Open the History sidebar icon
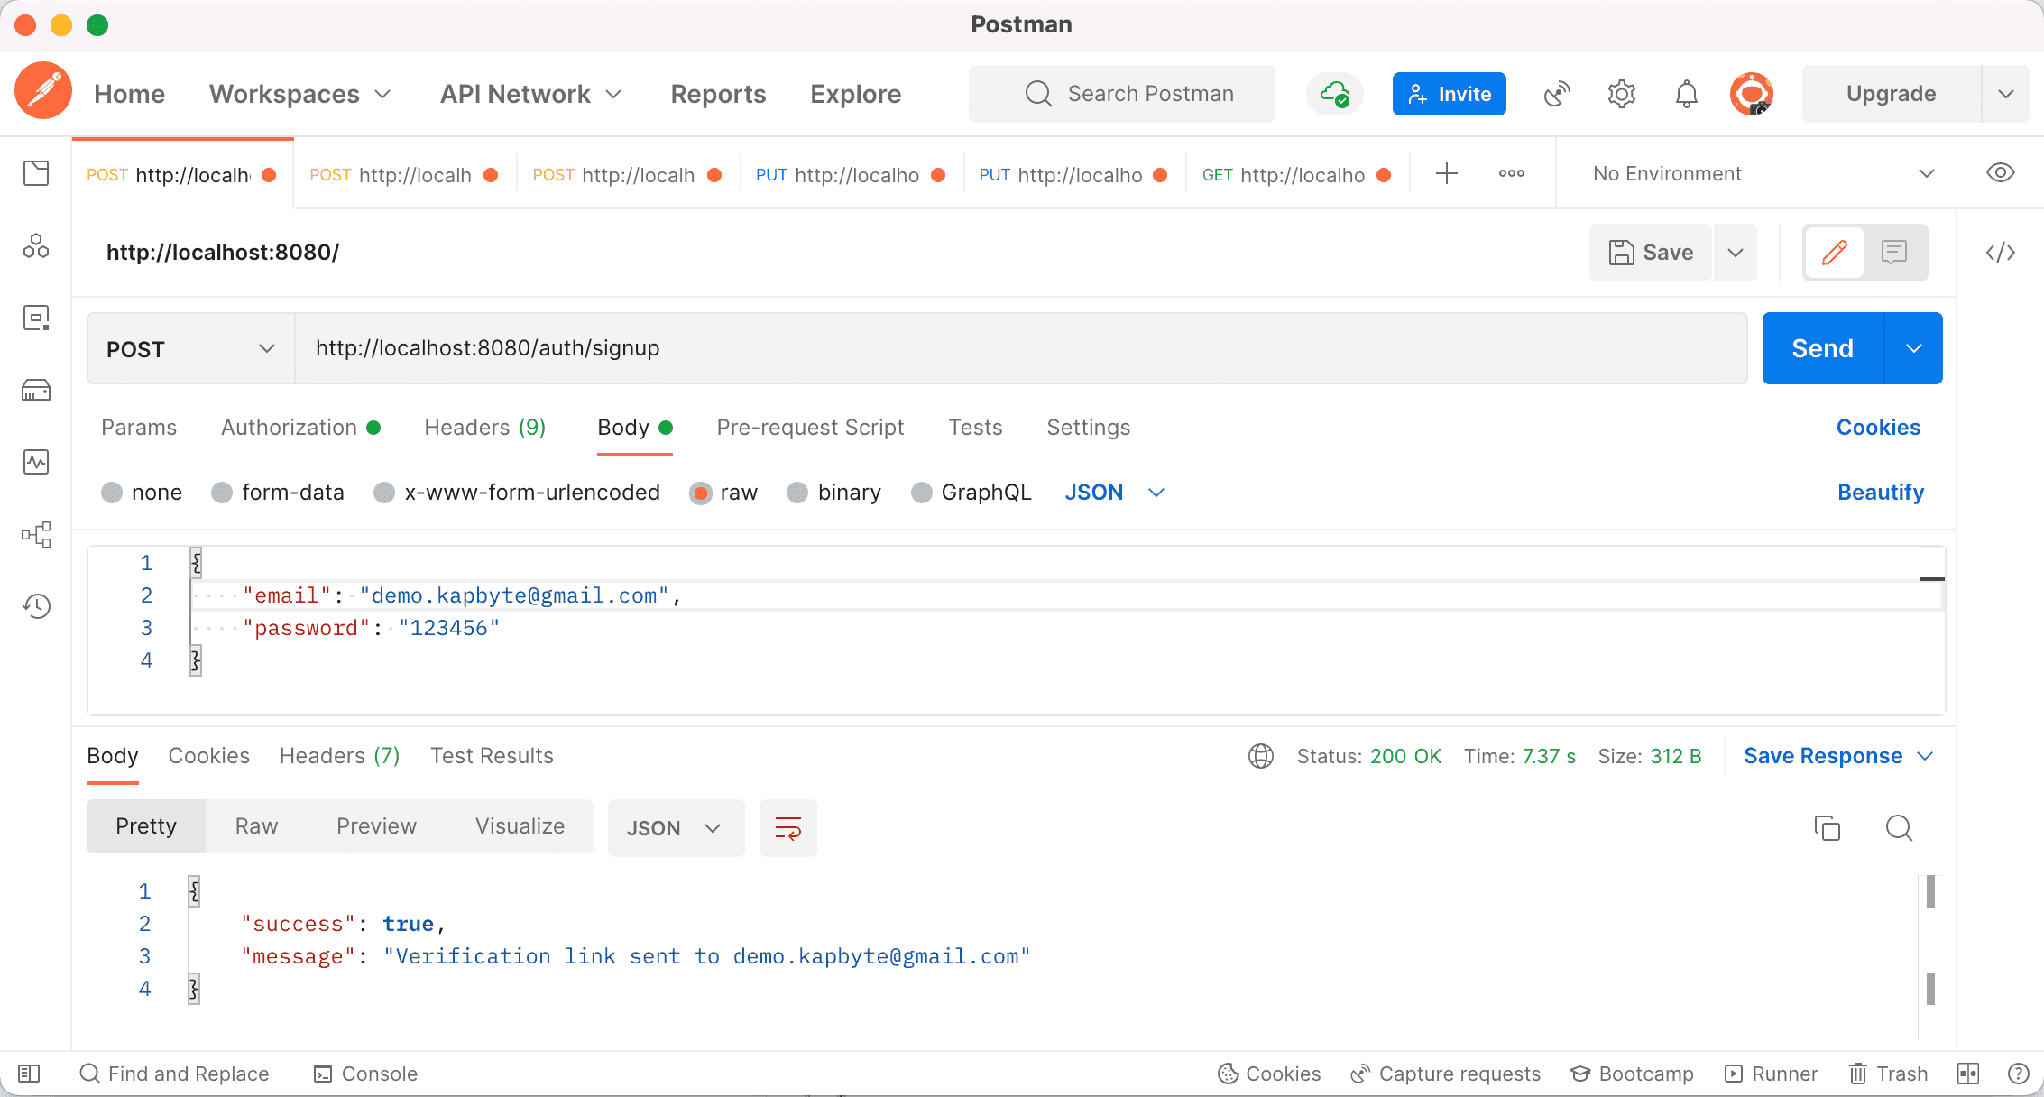This screenshot has width=2044, height=1097. [x=36, y=606]
